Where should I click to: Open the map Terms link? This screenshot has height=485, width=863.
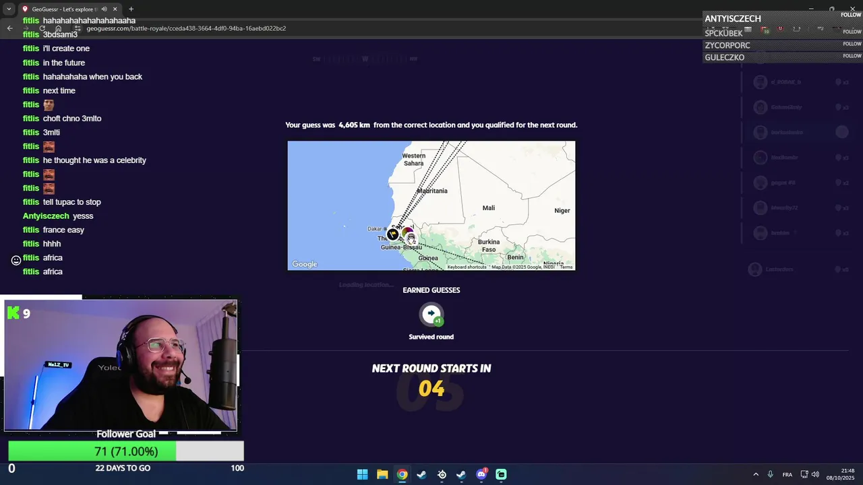pyautogui.click(x=566, y=267)
